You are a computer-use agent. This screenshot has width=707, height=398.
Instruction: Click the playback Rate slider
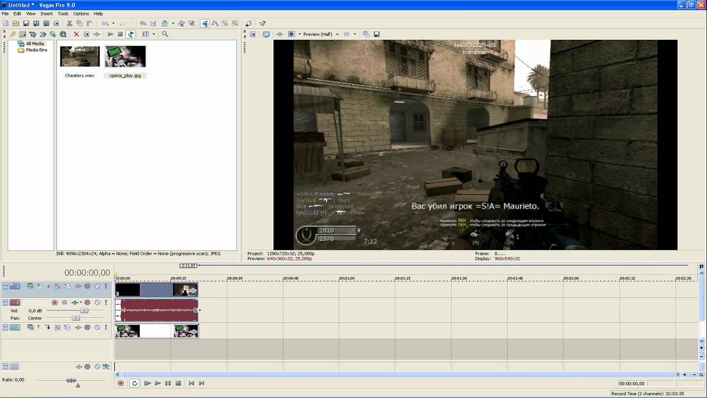71,380
